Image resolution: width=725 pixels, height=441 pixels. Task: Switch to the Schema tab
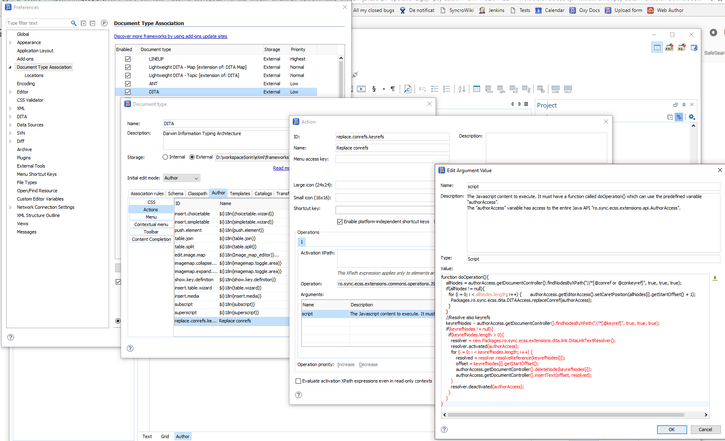pyautogui.click(x=176, y=194)
